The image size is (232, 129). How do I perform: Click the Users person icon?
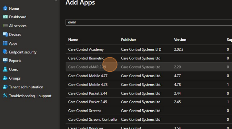(5, 69)
